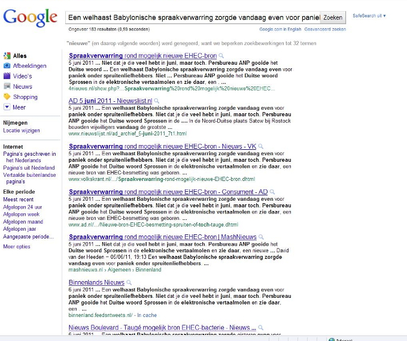Click the Video's film icon in sidebar

pyautogui.click(x=7, y=76)
